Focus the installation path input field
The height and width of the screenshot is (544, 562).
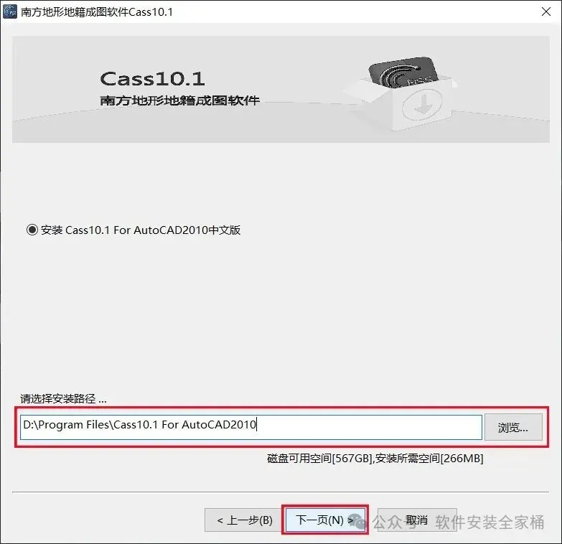[x=251, y=427]
